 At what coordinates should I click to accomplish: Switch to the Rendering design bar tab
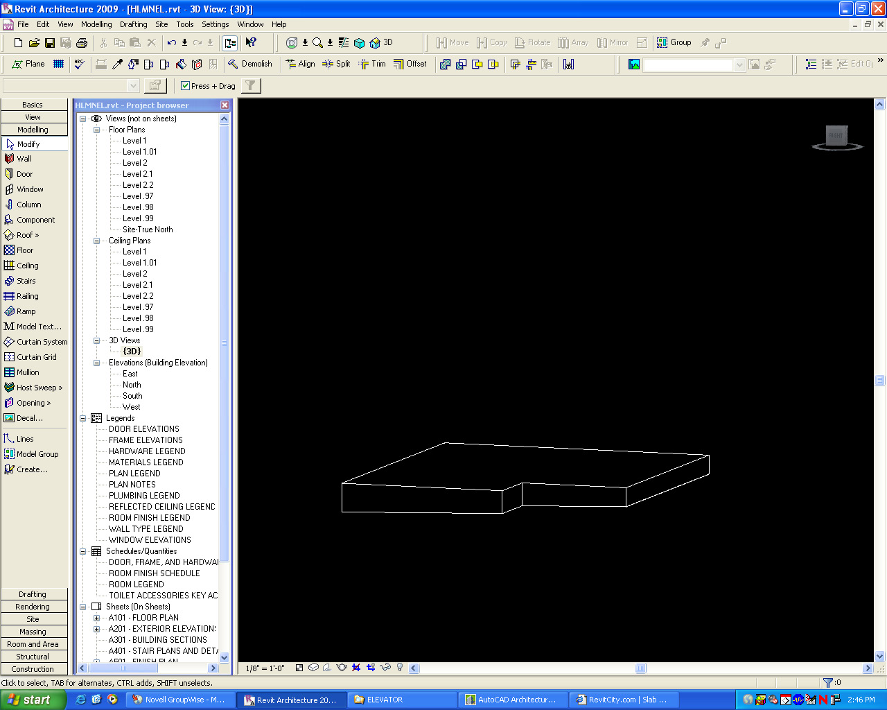tap(33, 607)
